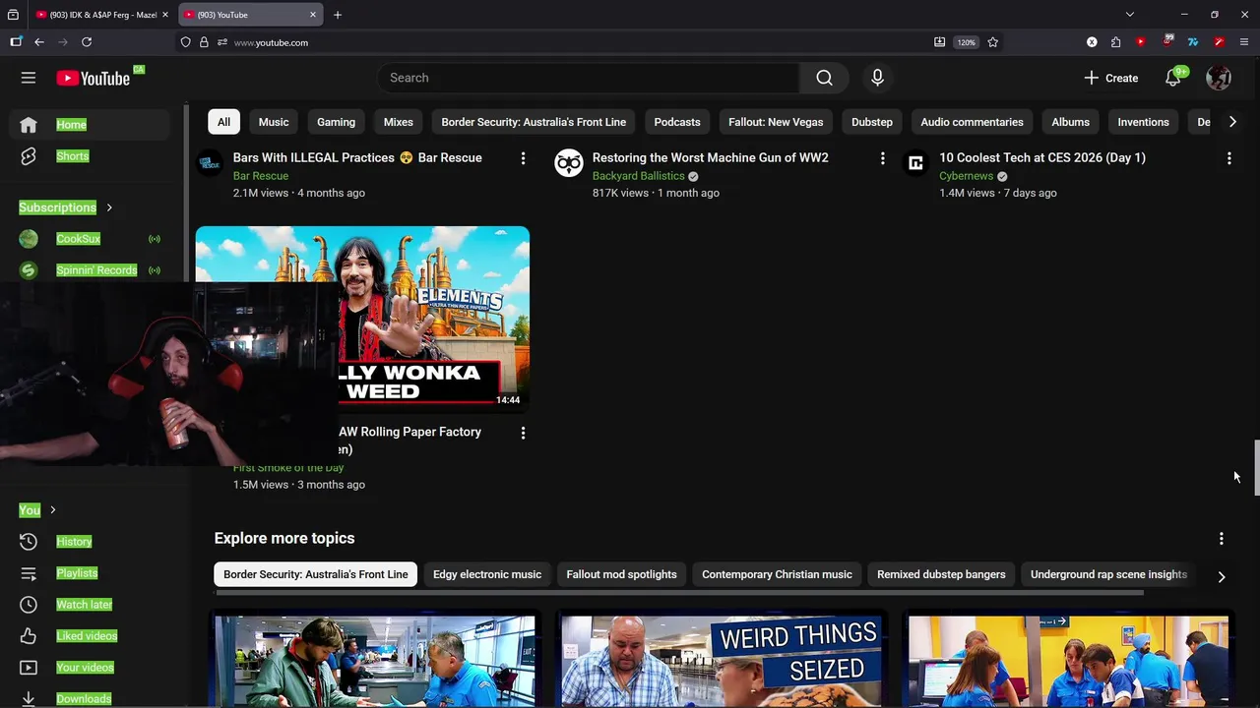
Task: Switch to the IDK & A$AP Ferg tab
Action: [x=102, y=15]
